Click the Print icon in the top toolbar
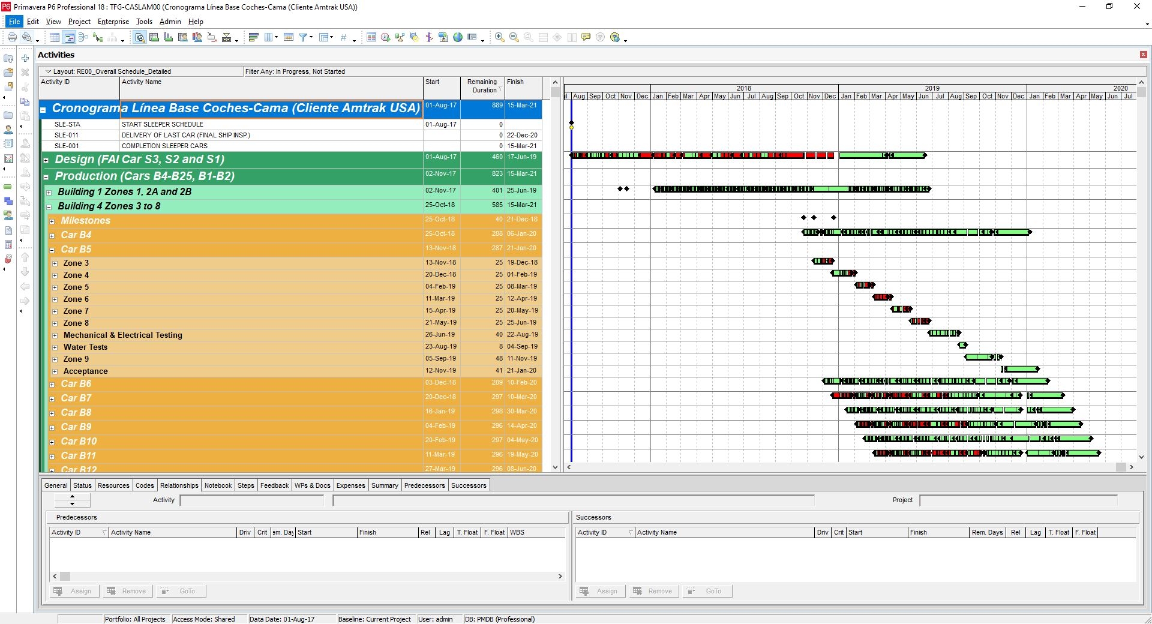1152x624 pixels. (x=11, y=37)
